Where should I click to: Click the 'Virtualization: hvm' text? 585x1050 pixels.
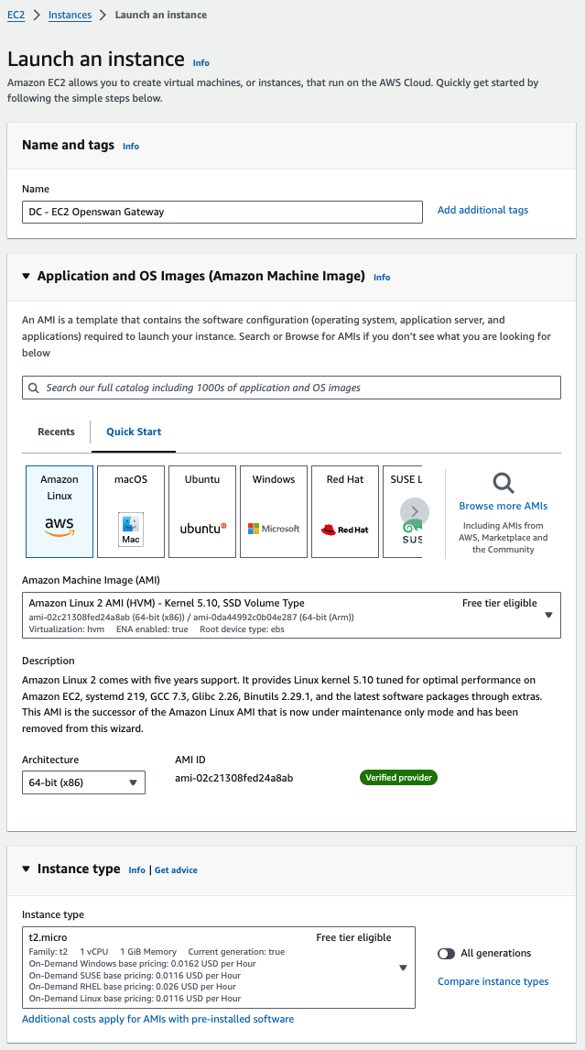(67, 630)
